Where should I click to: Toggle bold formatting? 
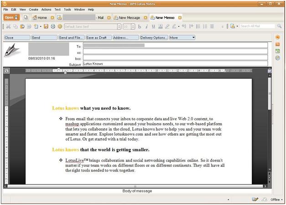[x=140, y=26]
